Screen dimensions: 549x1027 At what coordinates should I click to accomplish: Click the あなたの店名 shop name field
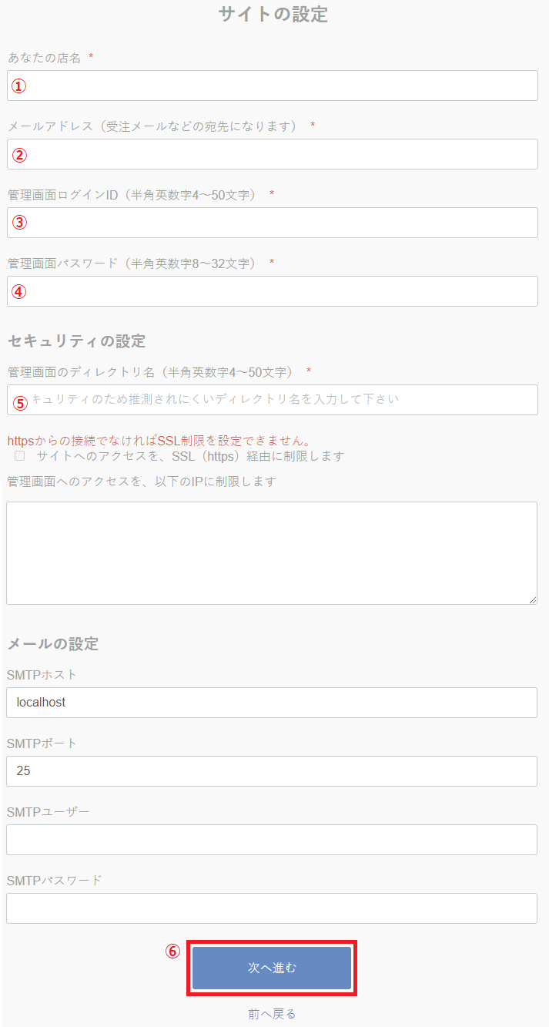click(273, 86)
